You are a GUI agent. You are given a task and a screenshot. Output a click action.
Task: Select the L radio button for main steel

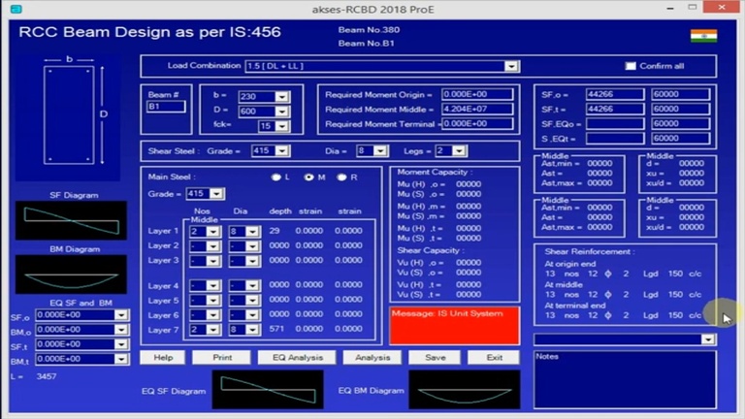point(277,177)
